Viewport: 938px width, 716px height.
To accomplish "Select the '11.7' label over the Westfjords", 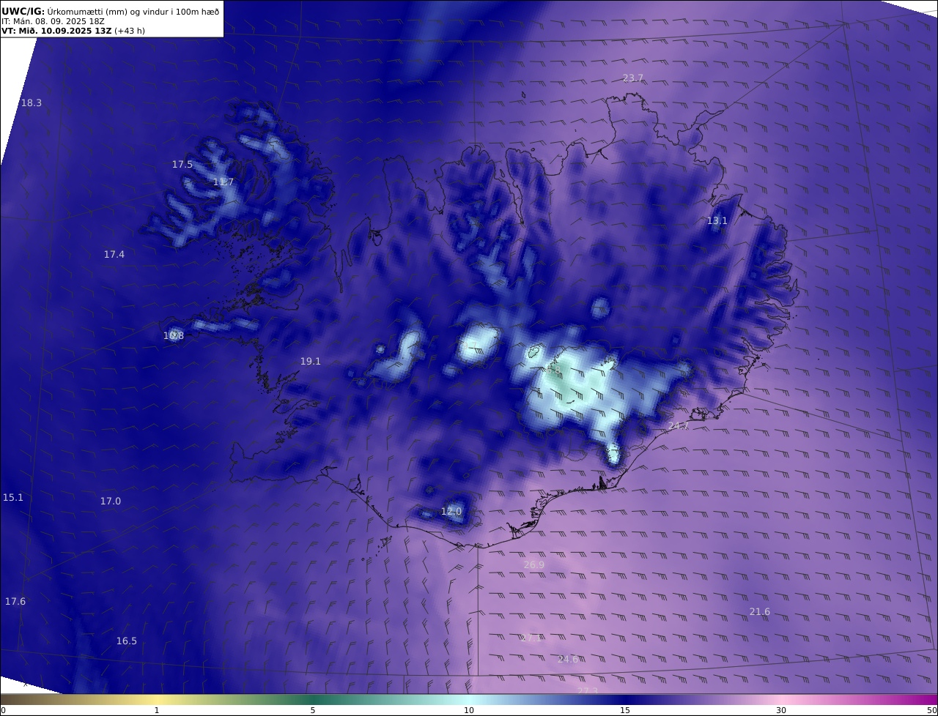I will (x=224, y=182).
